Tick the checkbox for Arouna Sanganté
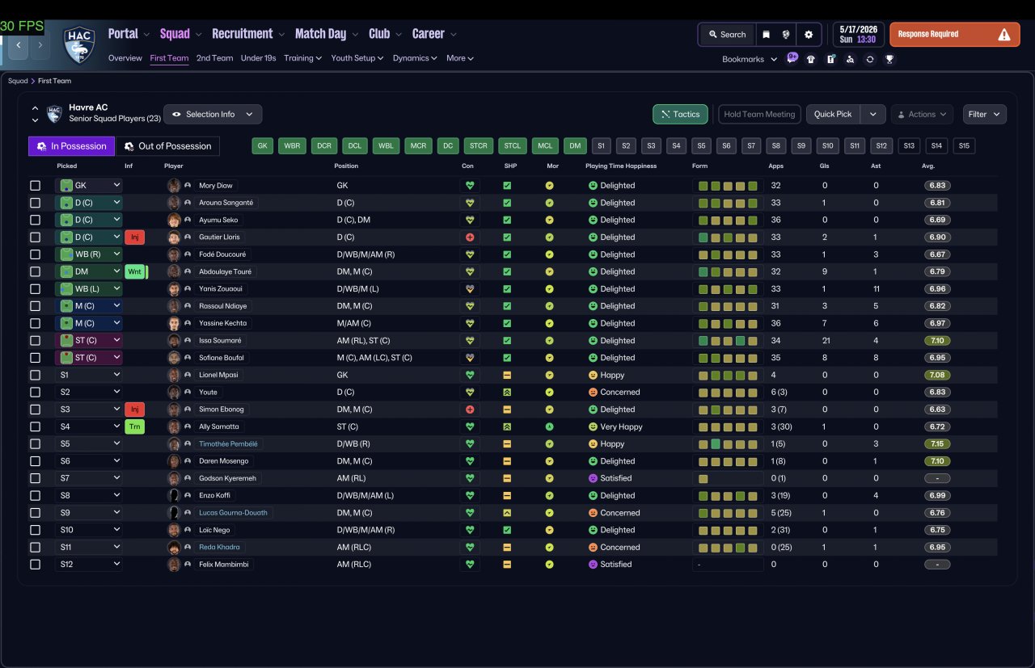1035x668 pixels. click(35, 203)
